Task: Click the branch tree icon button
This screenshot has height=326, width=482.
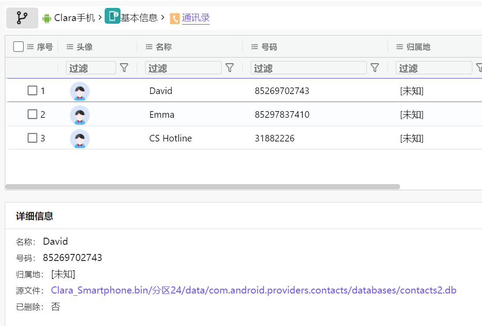Action: point(22,18)
